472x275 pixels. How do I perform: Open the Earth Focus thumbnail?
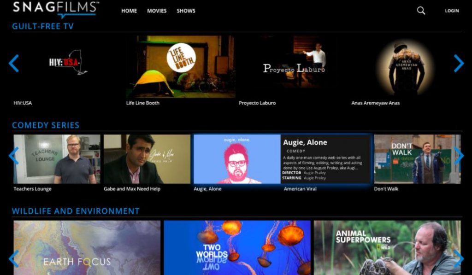coord(87,248)
